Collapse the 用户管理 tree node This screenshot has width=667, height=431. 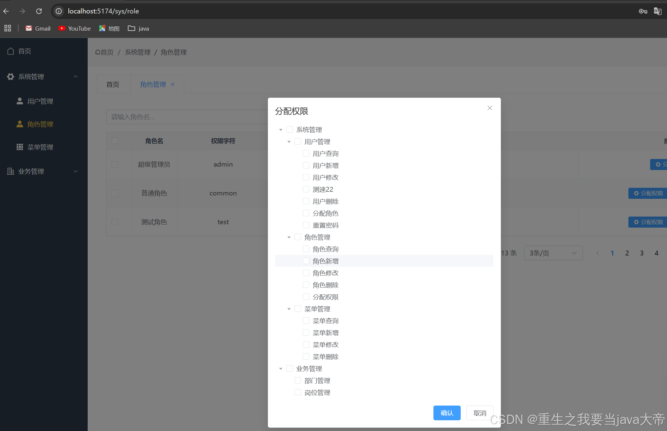click(x=289, y=142)
